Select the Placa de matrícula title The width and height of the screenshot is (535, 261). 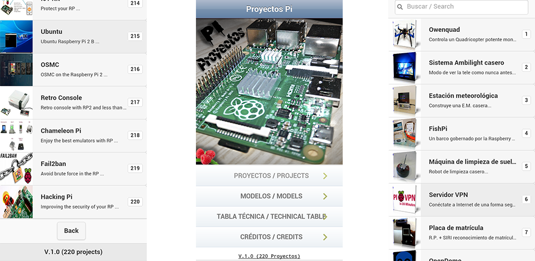(456, 228)
